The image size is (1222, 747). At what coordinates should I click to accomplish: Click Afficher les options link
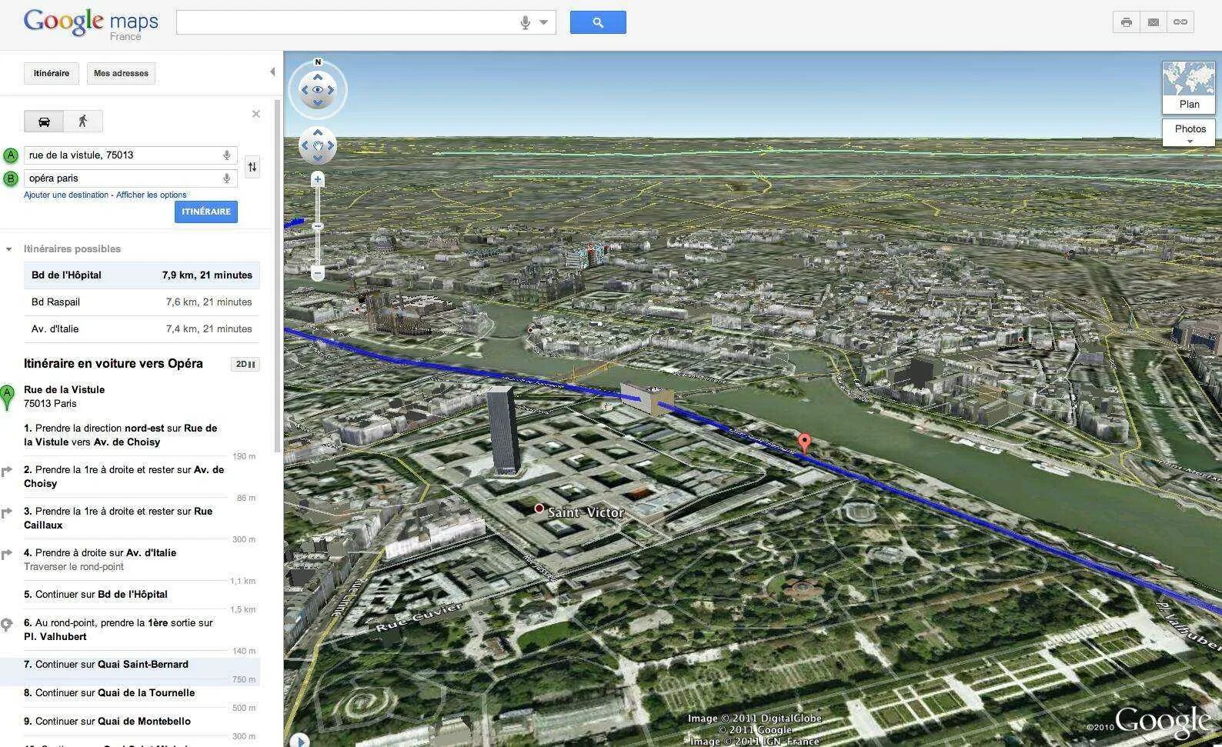pyautogui.click(x=152, y=195)
